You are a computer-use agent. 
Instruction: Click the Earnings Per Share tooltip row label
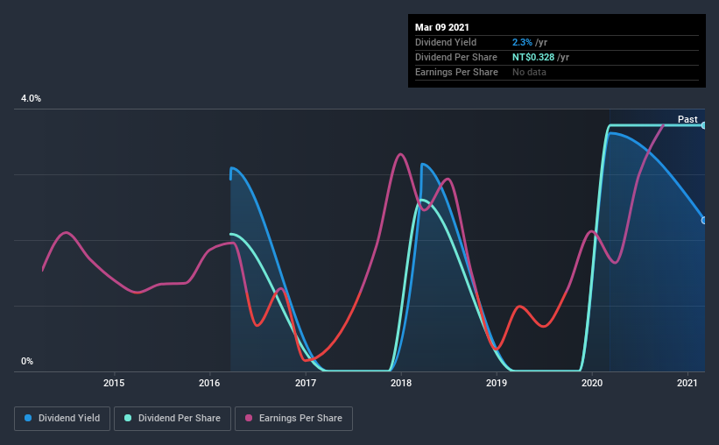pyautogui.click(x=456, y=72)
